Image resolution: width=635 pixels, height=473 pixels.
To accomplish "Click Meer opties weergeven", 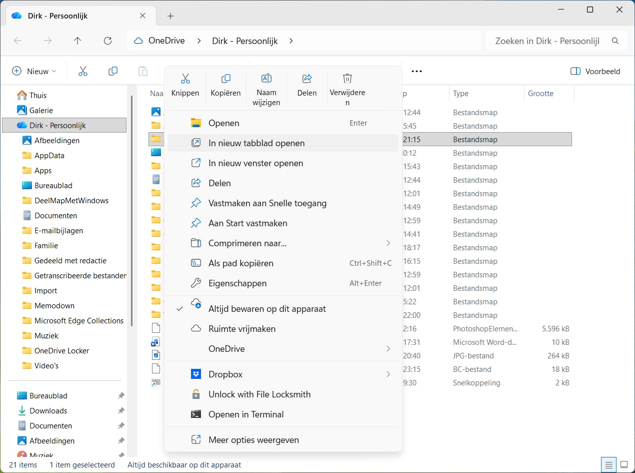I will (x=253, y=440).
